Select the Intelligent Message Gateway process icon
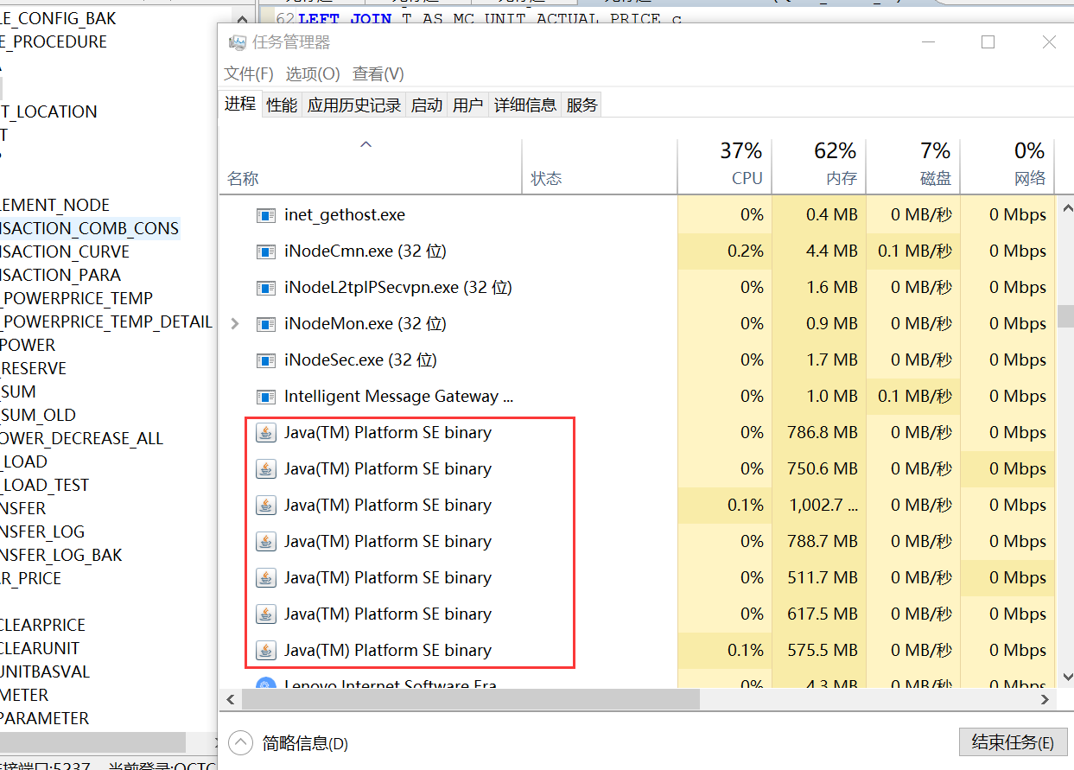Image resolution: width=1074 pixels, height=770 pixels. (266, 397)
